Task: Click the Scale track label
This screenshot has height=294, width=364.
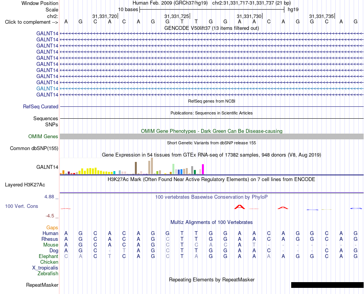Action: click(x=52, y=10)
